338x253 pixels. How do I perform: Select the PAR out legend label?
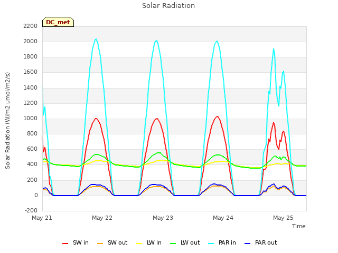coord(266,242)
